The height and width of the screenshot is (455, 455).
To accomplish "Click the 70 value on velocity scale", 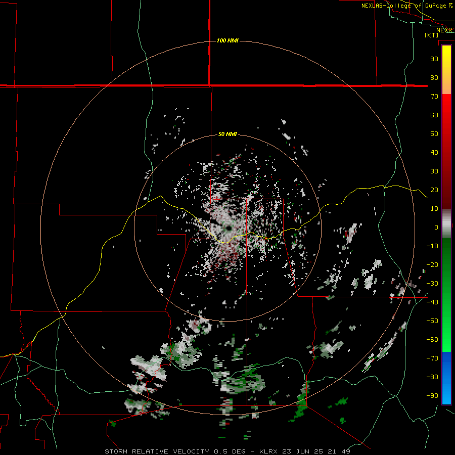I will [x=434, y=97].
